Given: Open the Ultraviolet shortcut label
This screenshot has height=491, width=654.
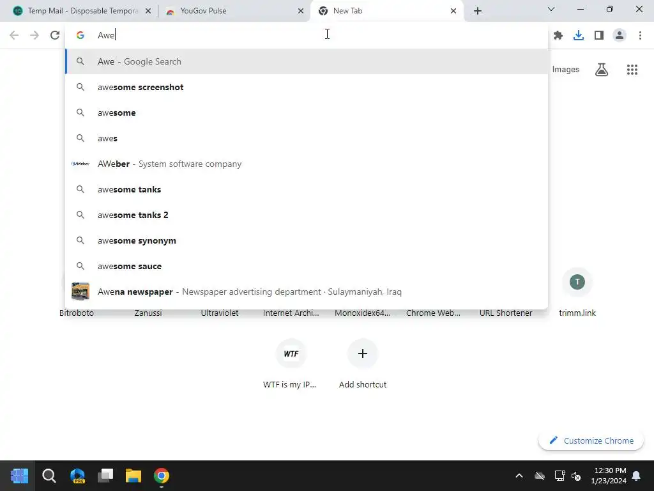Looking at the screenshot, I should (220, 313).
